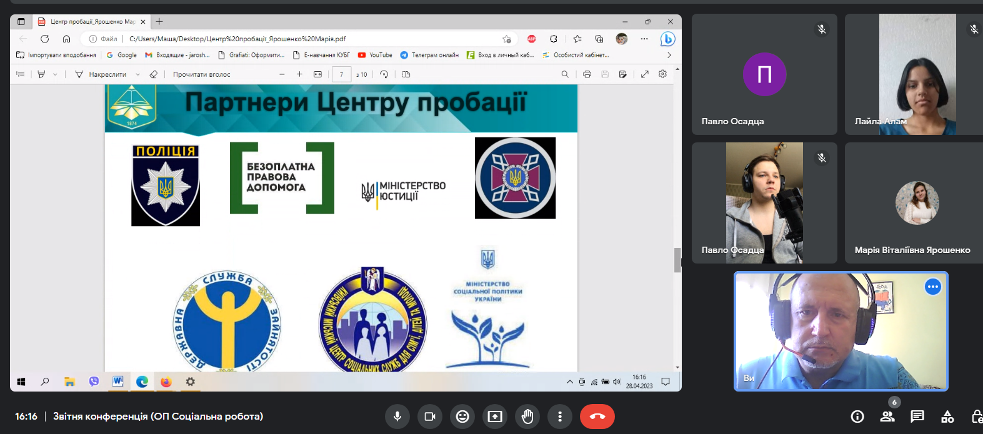This screenshot has width=983, height=434.
Task: Enter full screen PDF view
Action: tap(645, 74)
